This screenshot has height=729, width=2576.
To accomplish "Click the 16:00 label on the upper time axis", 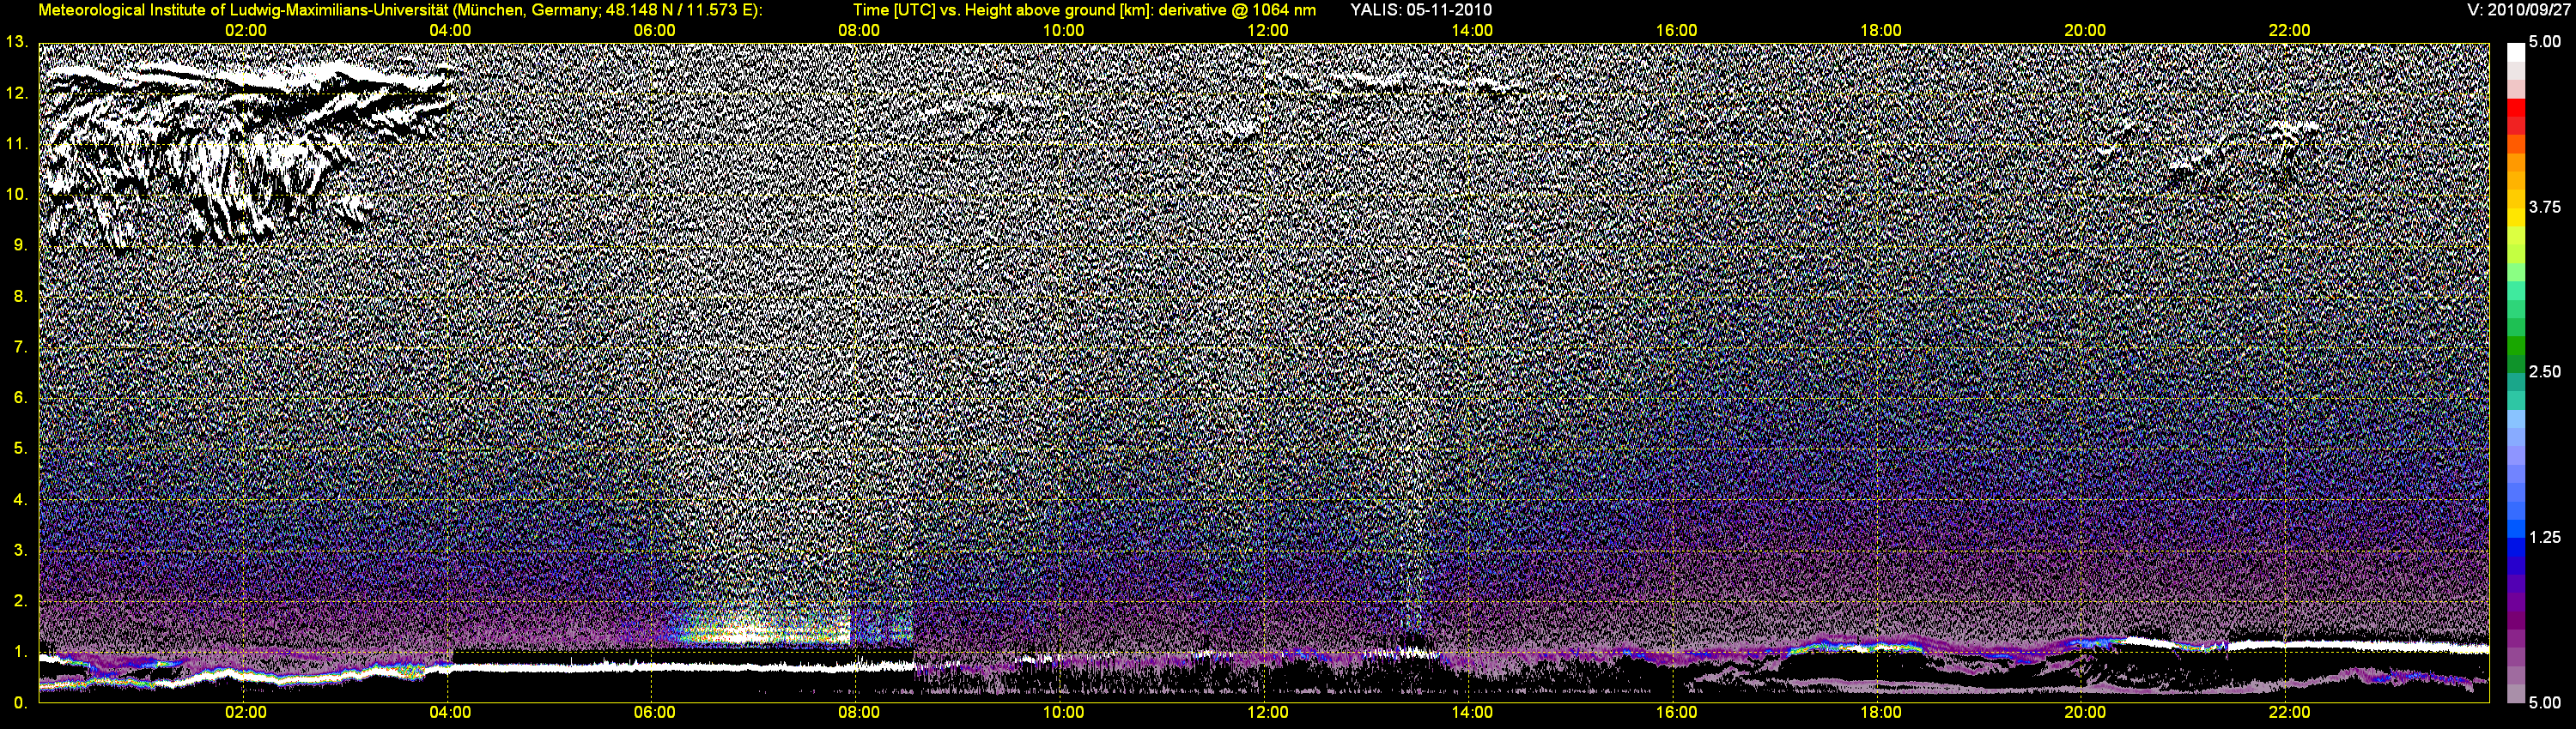I will (1676, 31).
